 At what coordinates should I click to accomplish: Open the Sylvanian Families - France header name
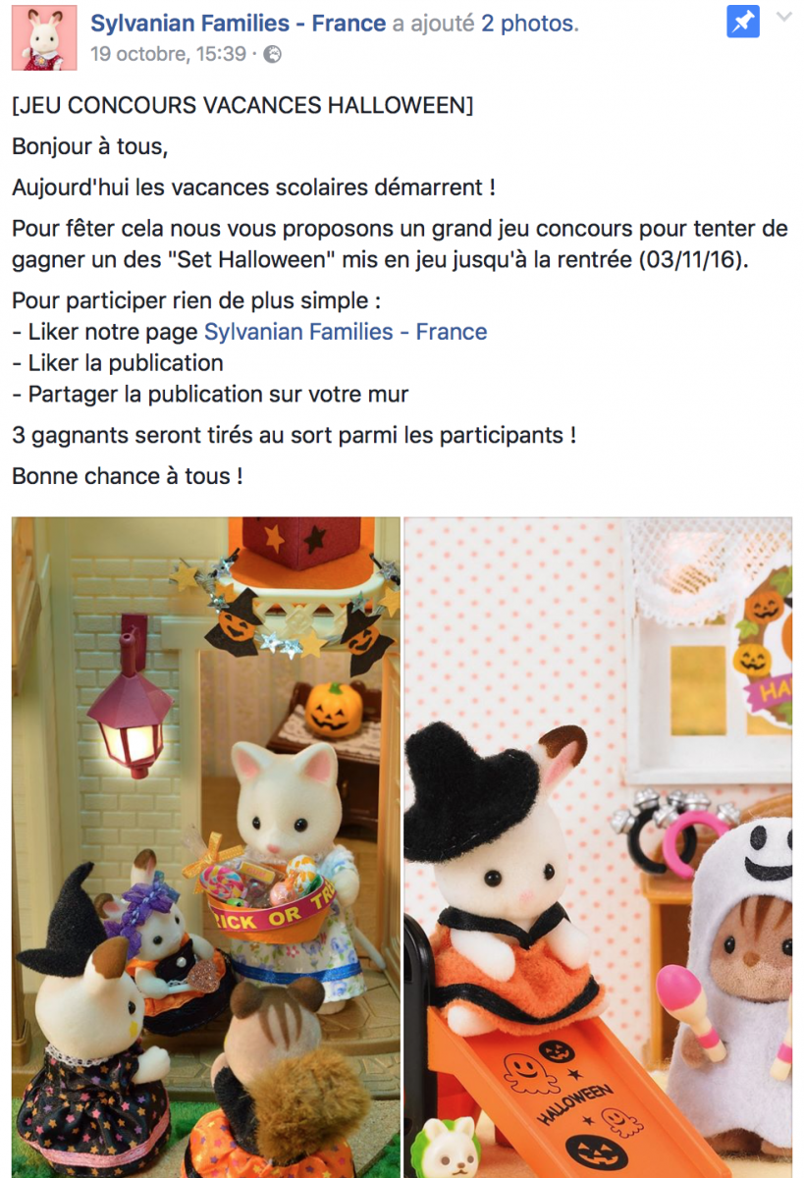pos(239,24)
